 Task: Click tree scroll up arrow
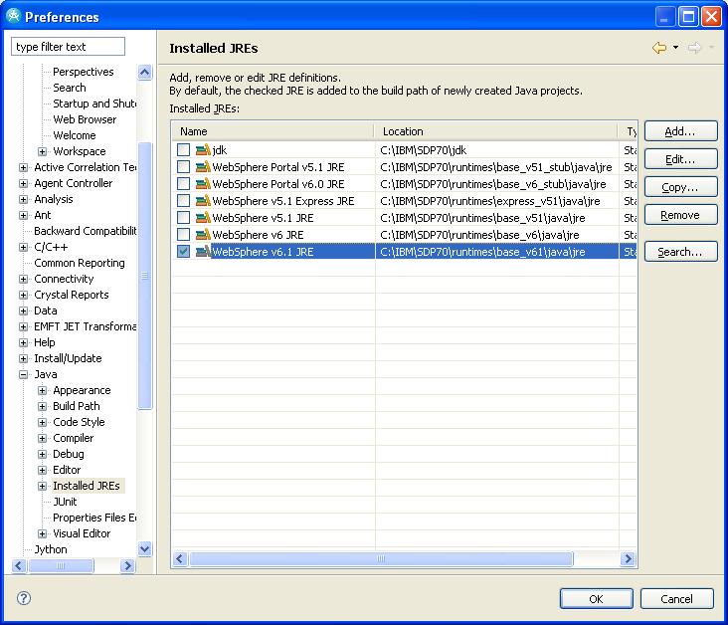[145, 72]
